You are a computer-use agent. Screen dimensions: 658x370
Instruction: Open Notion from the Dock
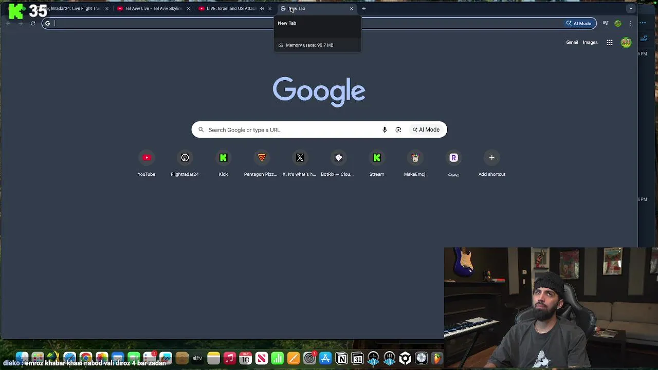[341, 358]
